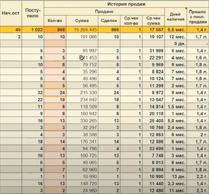Click the 'Нач.ост' column header

point(11,13)
